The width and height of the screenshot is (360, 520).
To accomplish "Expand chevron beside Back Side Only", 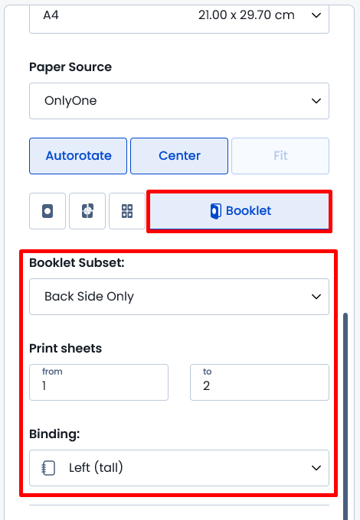I will [x=316, y=297].
